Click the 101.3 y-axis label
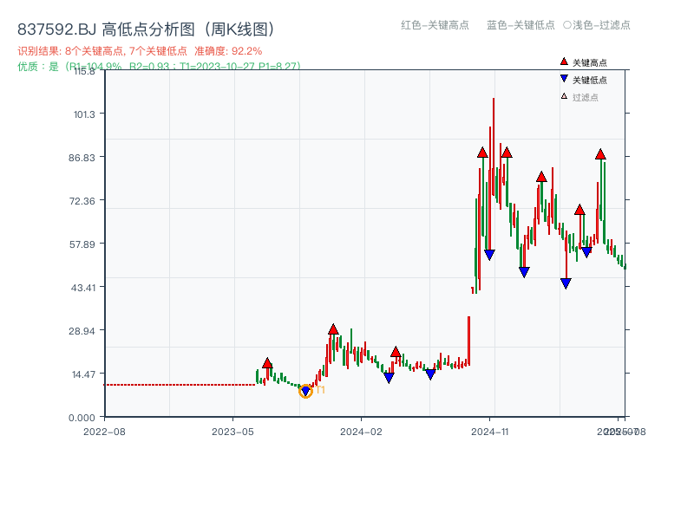 pyautogui.click(x=84, y=114)
